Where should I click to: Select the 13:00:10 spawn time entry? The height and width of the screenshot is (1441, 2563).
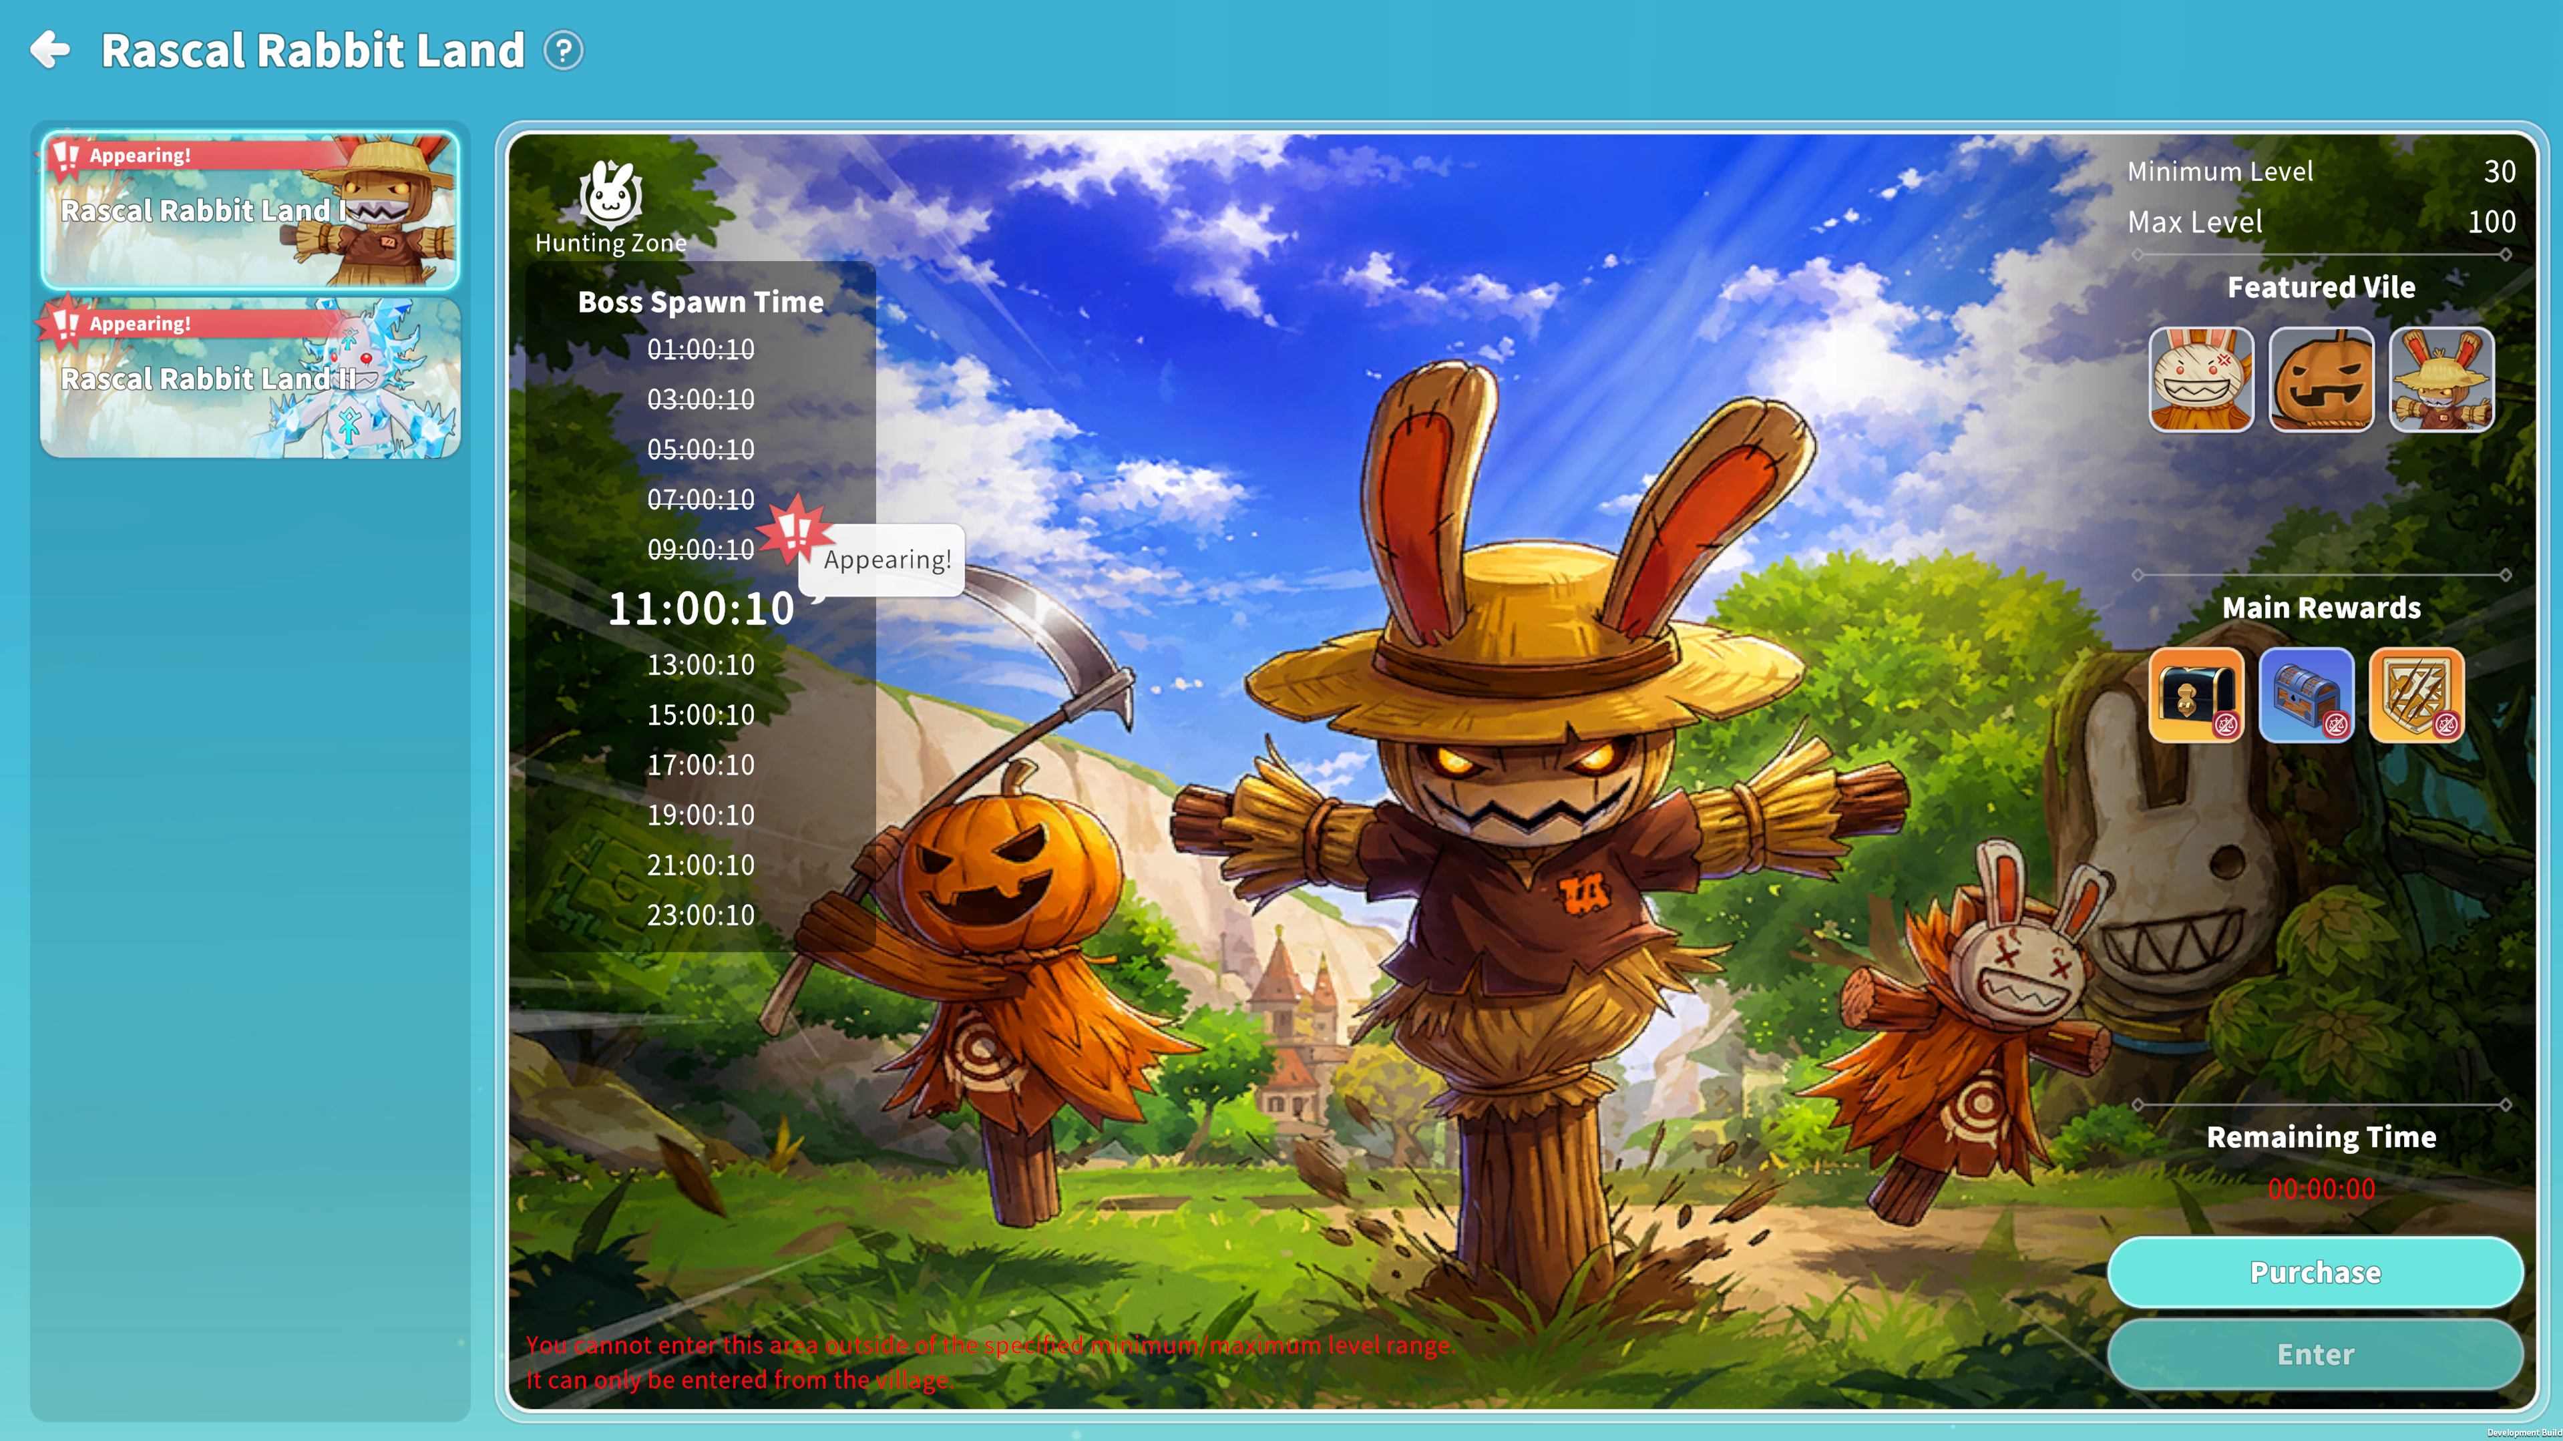coord(701,665)
